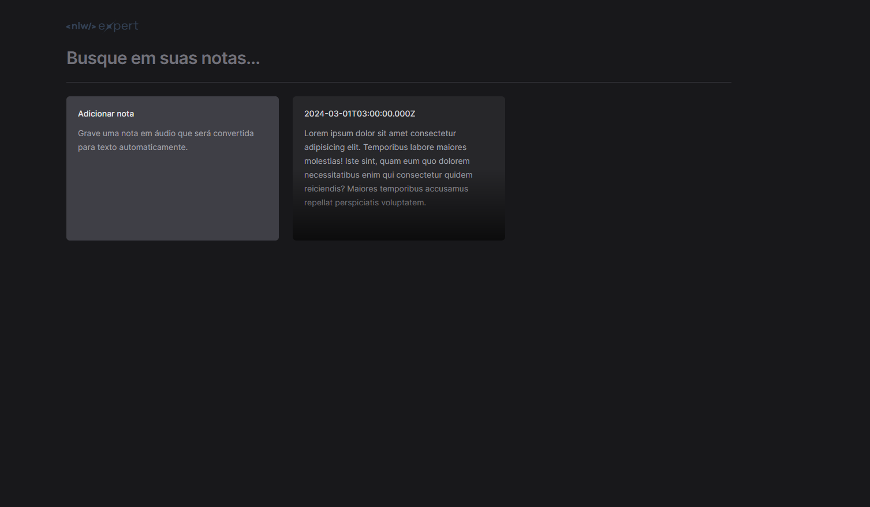The image size is (870, 507).
Task: Focus the 'Busque em suas notas...' search field
Action: pyautogui.click(x=398, y=58)
